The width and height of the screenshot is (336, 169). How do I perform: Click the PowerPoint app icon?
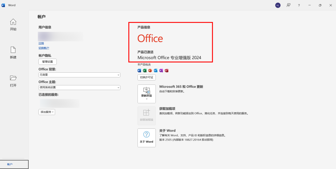[150, 71]
